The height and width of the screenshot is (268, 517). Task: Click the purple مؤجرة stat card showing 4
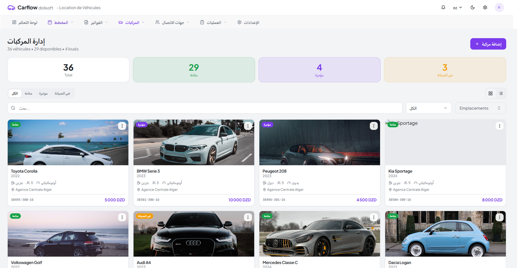coord(320,70)
